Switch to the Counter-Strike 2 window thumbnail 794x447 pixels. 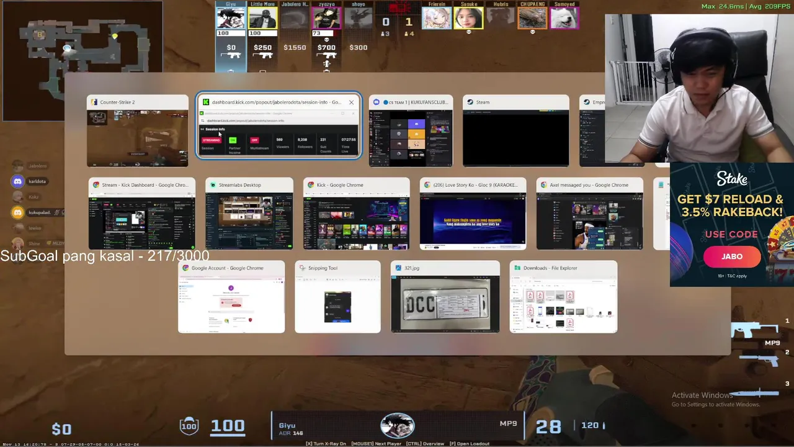coord(137,130)
